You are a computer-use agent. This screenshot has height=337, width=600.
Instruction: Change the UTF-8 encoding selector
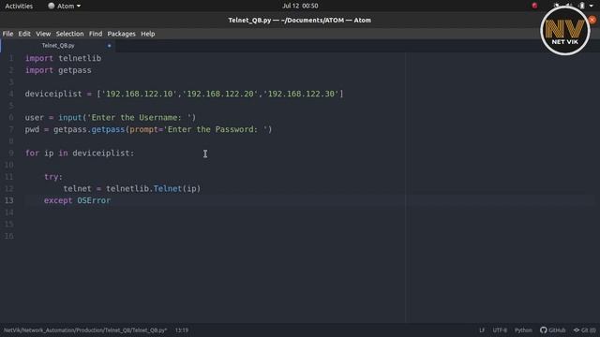[500, 330]
